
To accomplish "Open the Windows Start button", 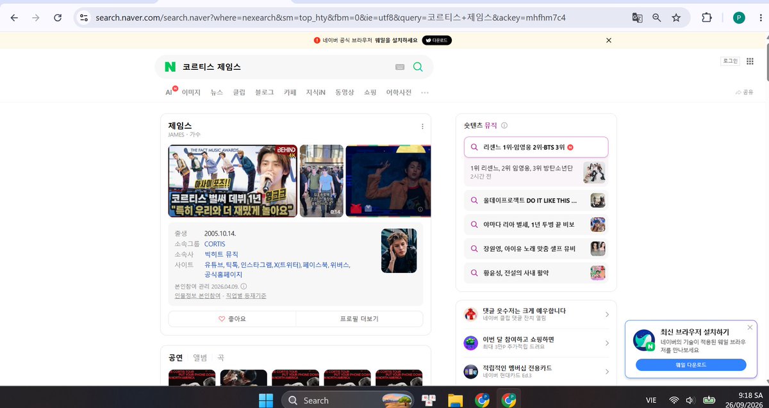I will pos(265,400).
